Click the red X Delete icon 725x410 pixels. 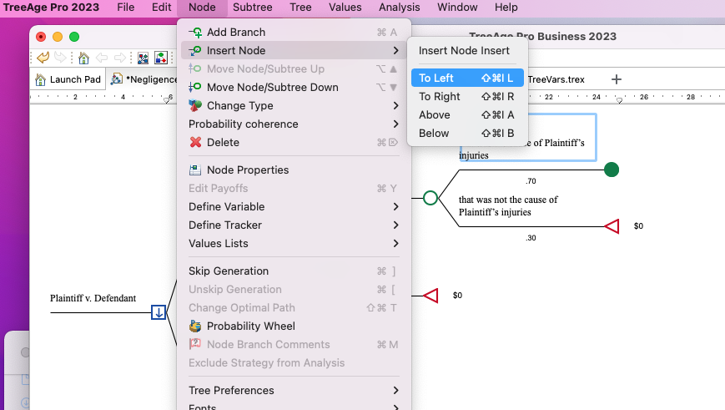[195, 142]
